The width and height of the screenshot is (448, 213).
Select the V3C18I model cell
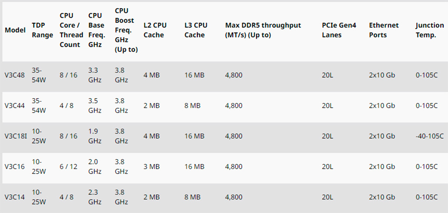(x=16, y=136)
